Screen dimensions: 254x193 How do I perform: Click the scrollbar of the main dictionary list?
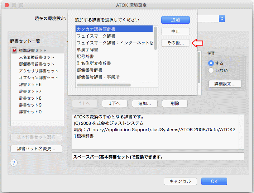point(199,68)
